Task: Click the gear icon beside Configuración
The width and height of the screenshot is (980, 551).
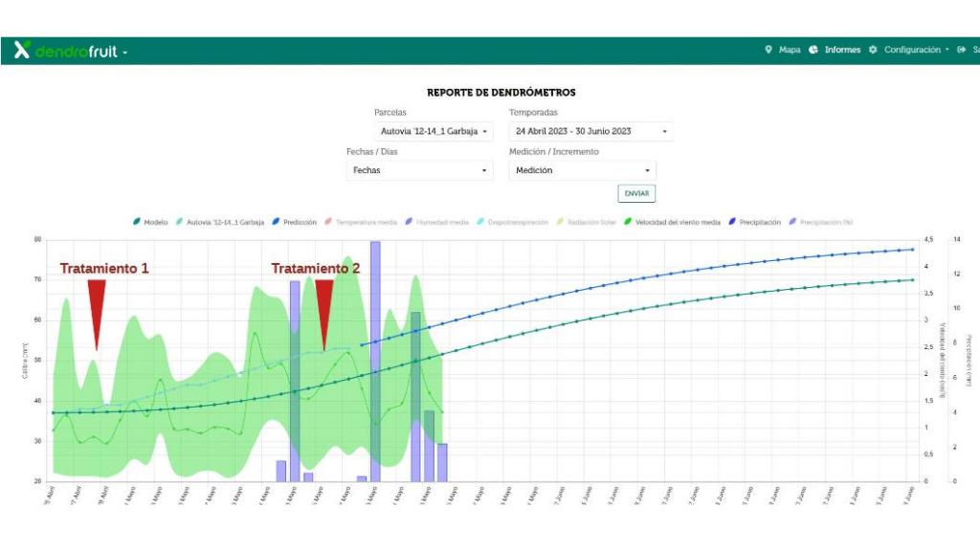Action: [872, 49]
